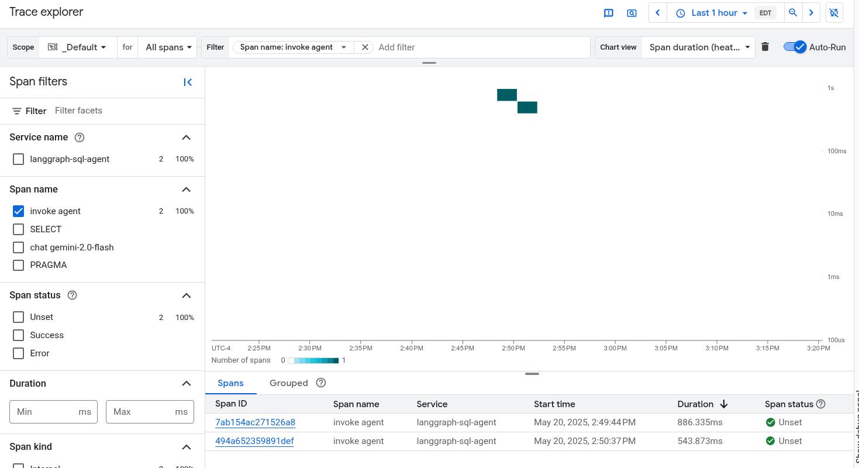Open span 494a652359891def link
Viewport: 859px width, 468px height.
pos(254,441)
